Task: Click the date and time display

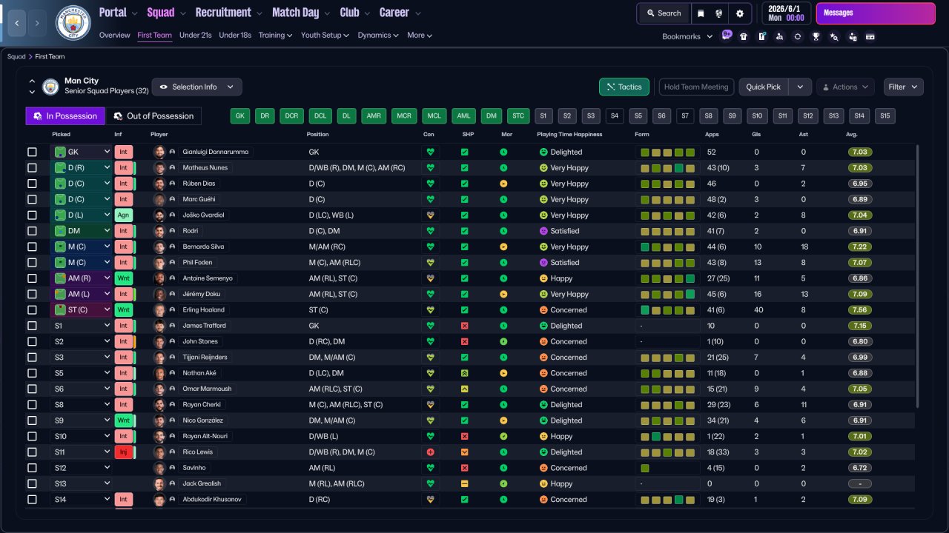Action: [x=785, y=13]
